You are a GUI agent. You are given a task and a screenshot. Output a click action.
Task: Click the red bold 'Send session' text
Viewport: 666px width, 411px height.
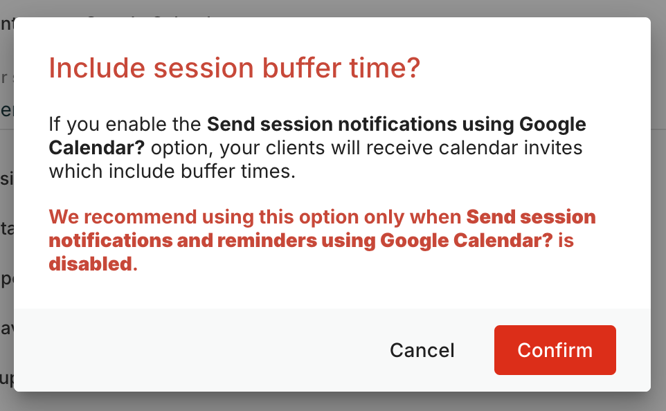(x=530, y=217)
